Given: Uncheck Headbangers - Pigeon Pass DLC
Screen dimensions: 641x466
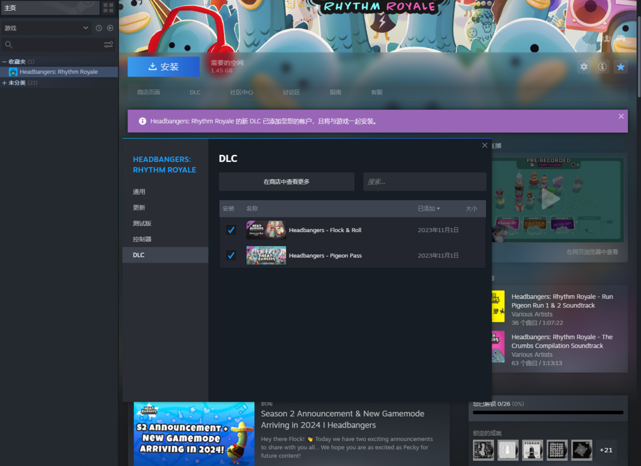Looking at the screenshot, I should [x=231, y=255].
